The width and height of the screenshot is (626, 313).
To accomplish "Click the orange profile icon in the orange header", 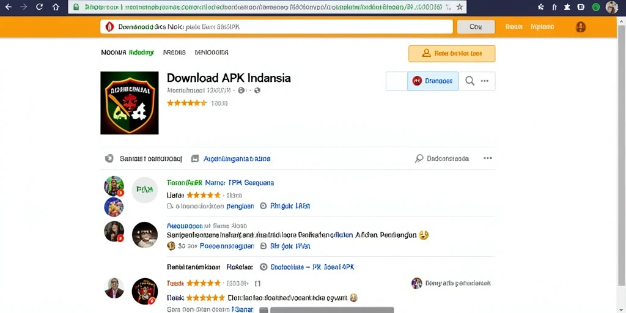I will 581,27.
